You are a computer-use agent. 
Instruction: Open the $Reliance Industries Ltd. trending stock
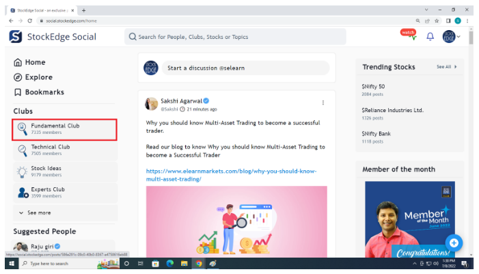click(x=392, y=110)
